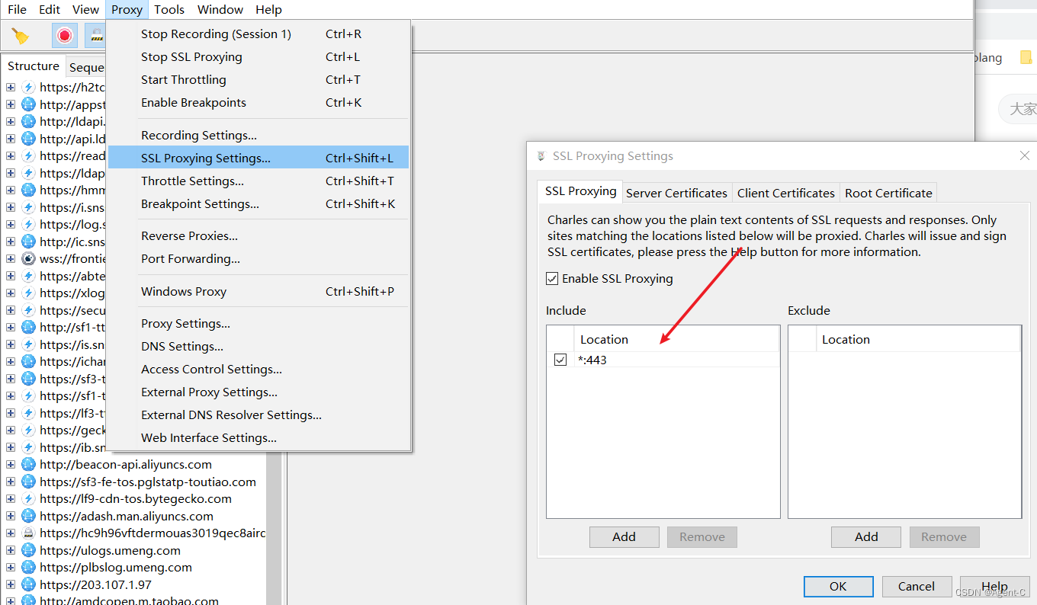Click globe icon beside http://api.ld host

pos(28,139)
